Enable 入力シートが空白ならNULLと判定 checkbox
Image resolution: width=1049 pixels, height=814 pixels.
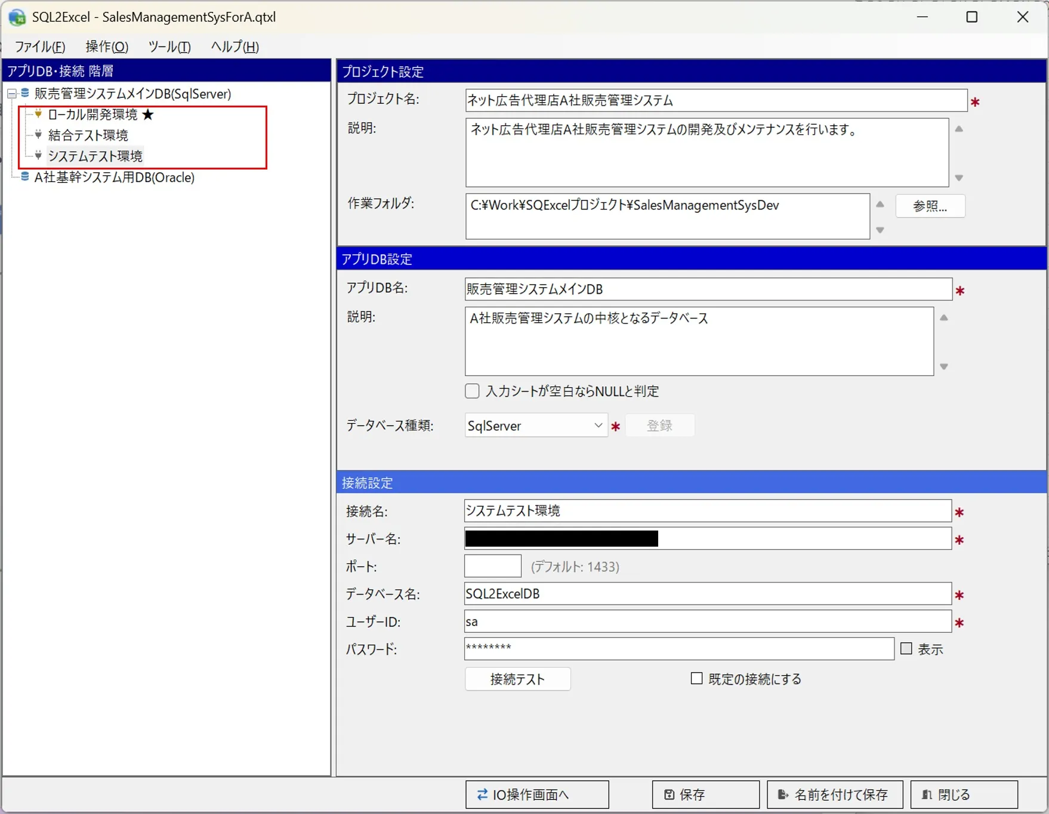(x=472, y=391)
